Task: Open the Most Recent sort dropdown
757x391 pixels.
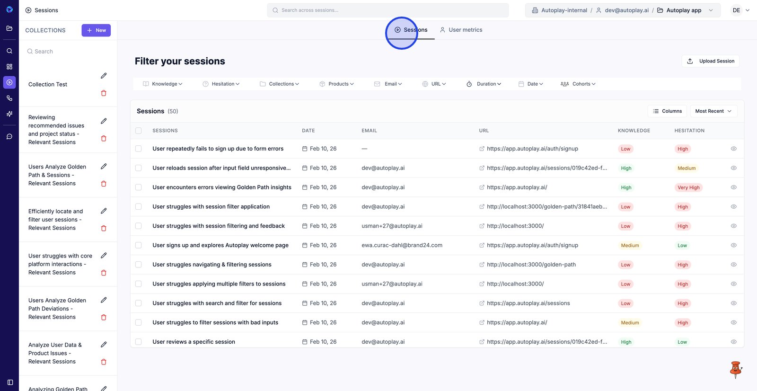Action: tap(713, 111)
